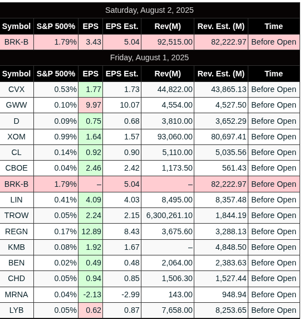Click the red EPS cell 9.97
Viewport: 304px width, 319px height.
pyautogui.click(x=91, y=105)
